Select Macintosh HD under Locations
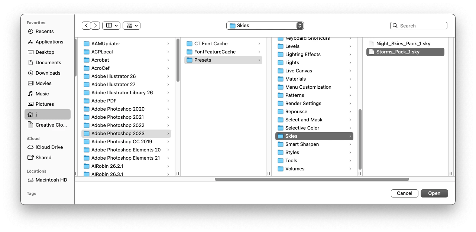 [48, 180]
